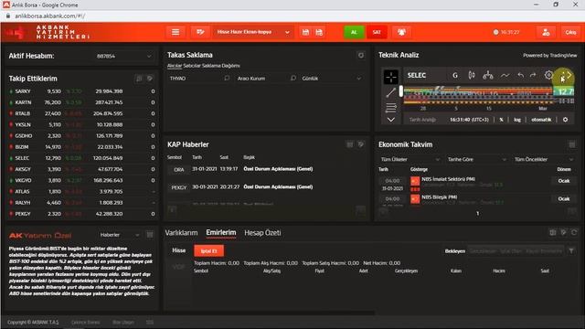Click the green AL buy button
Screen dimensions: 585x329
pyautogui.click(x=354, y=32)
